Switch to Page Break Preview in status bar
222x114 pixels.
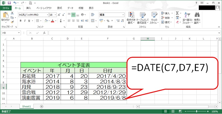(x=180, y=111)
